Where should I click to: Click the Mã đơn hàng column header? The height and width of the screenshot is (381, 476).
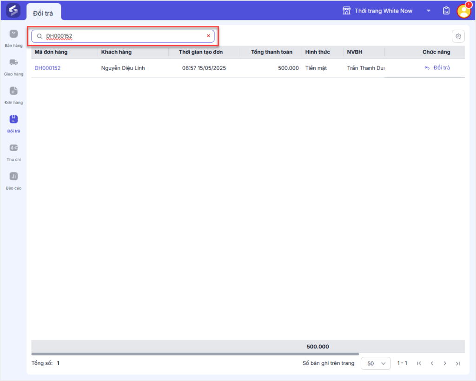[51, 52]
